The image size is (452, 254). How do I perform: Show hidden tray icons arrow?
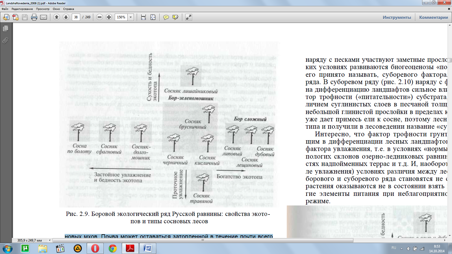[401, 249]
